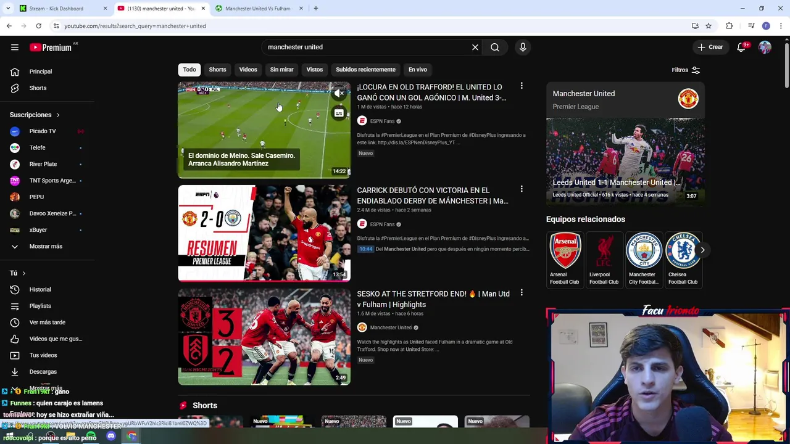Select the Videos filter chip
This screenshot has height=444, width=790.
[248, 70]
